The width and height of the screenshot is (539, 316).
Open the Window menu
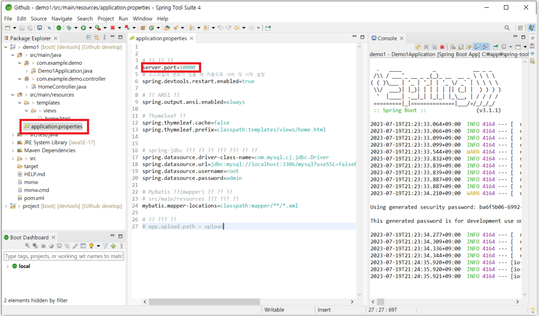142,19
